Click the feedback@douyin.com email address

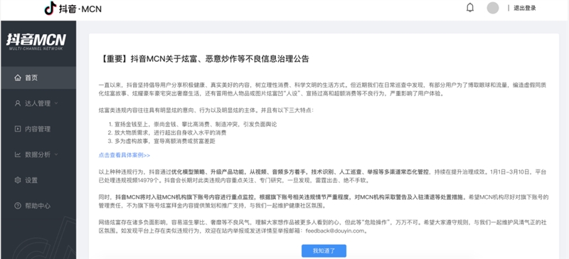click(x=334, y=231)
